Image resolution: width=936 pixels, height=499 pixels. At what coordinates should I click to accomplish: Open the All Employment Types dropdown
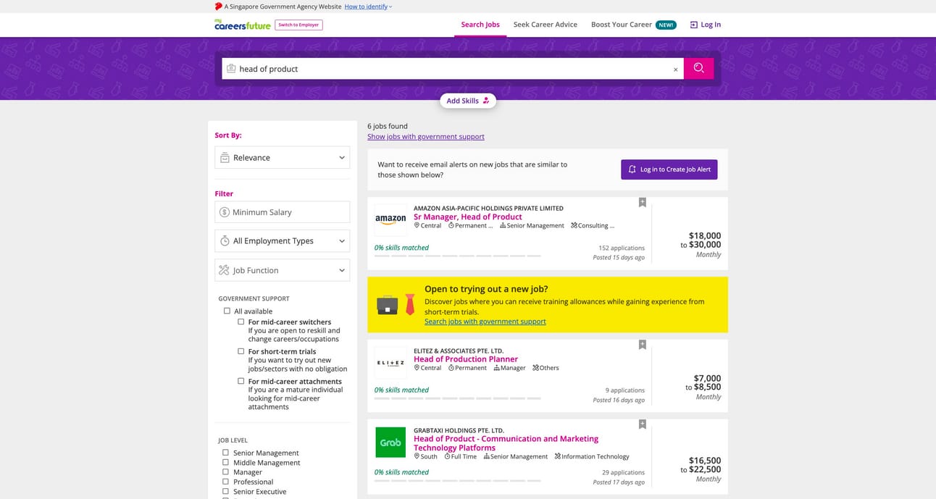tap(283, 241)
